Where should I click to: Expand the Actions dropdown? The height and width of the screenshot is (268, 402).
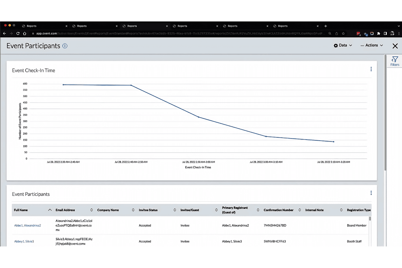pos(372,45)
